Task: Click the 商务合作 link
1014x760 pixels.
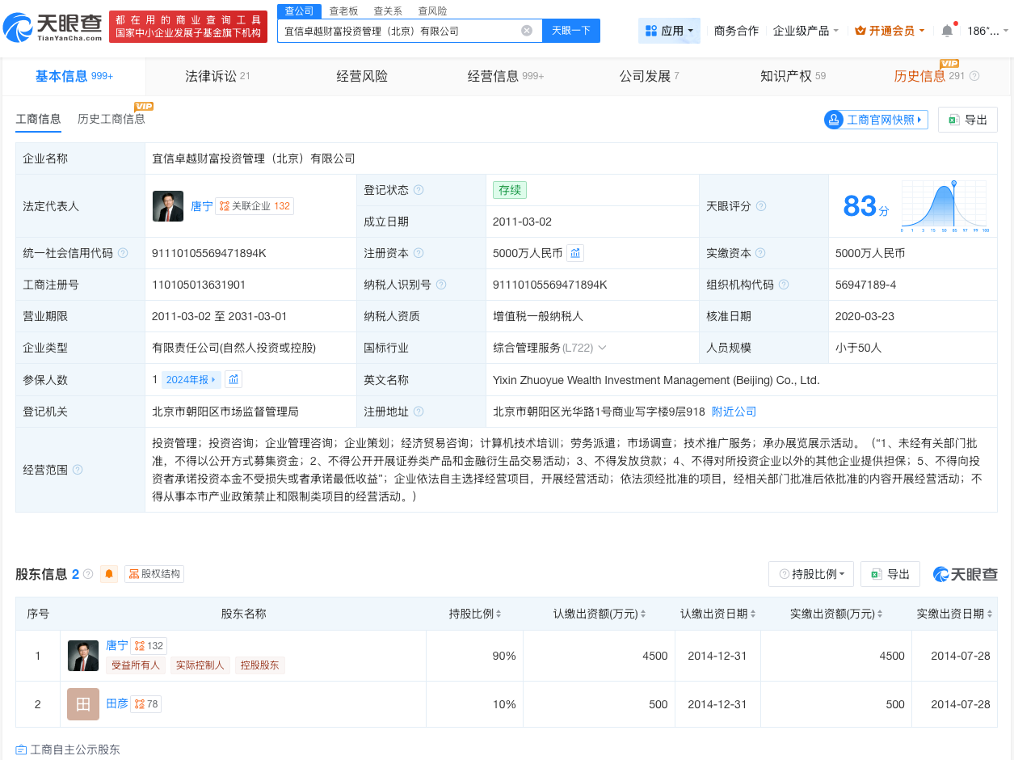Action: point(736,31)
